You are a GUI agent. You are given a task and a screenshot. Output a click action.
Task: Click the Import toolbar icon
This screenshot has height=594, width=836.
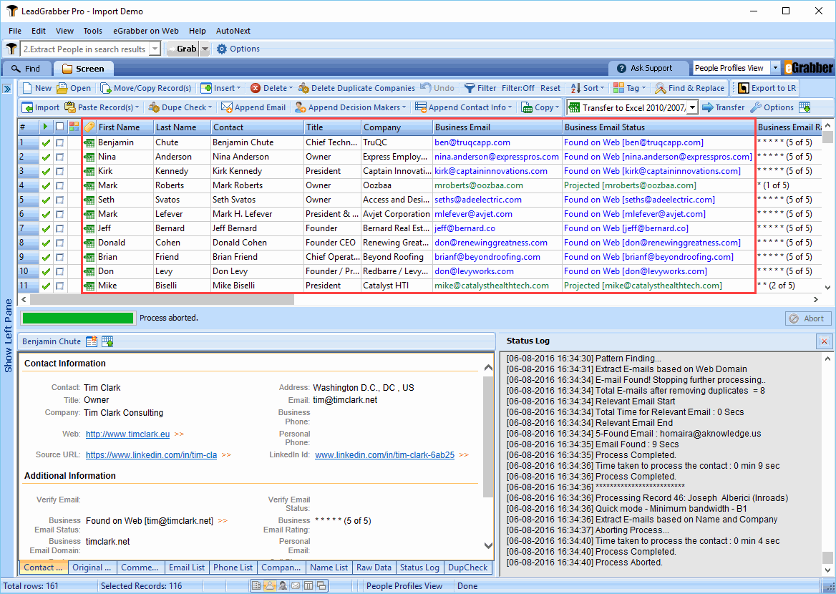[27, 107]
